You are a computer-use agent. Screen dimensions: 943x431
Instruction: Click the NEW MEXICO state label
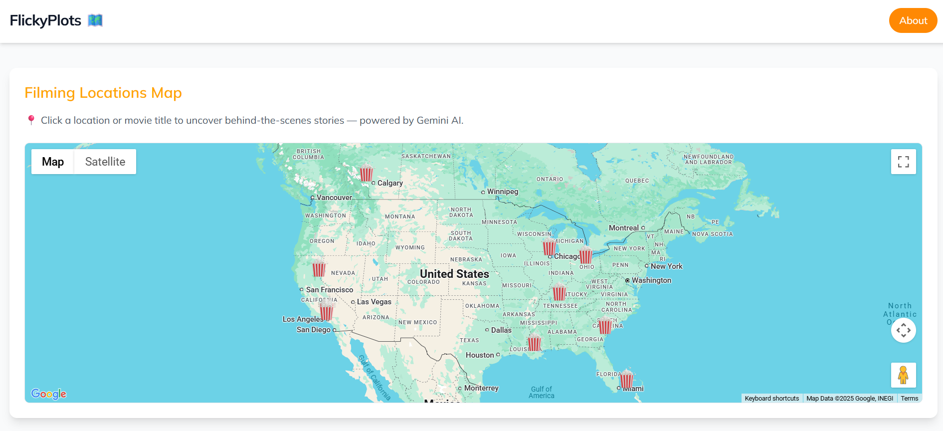pos(418,323)
